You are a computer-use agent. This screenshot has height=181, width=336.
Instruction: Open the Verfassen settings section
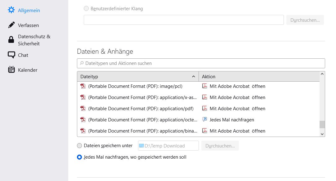28,25
